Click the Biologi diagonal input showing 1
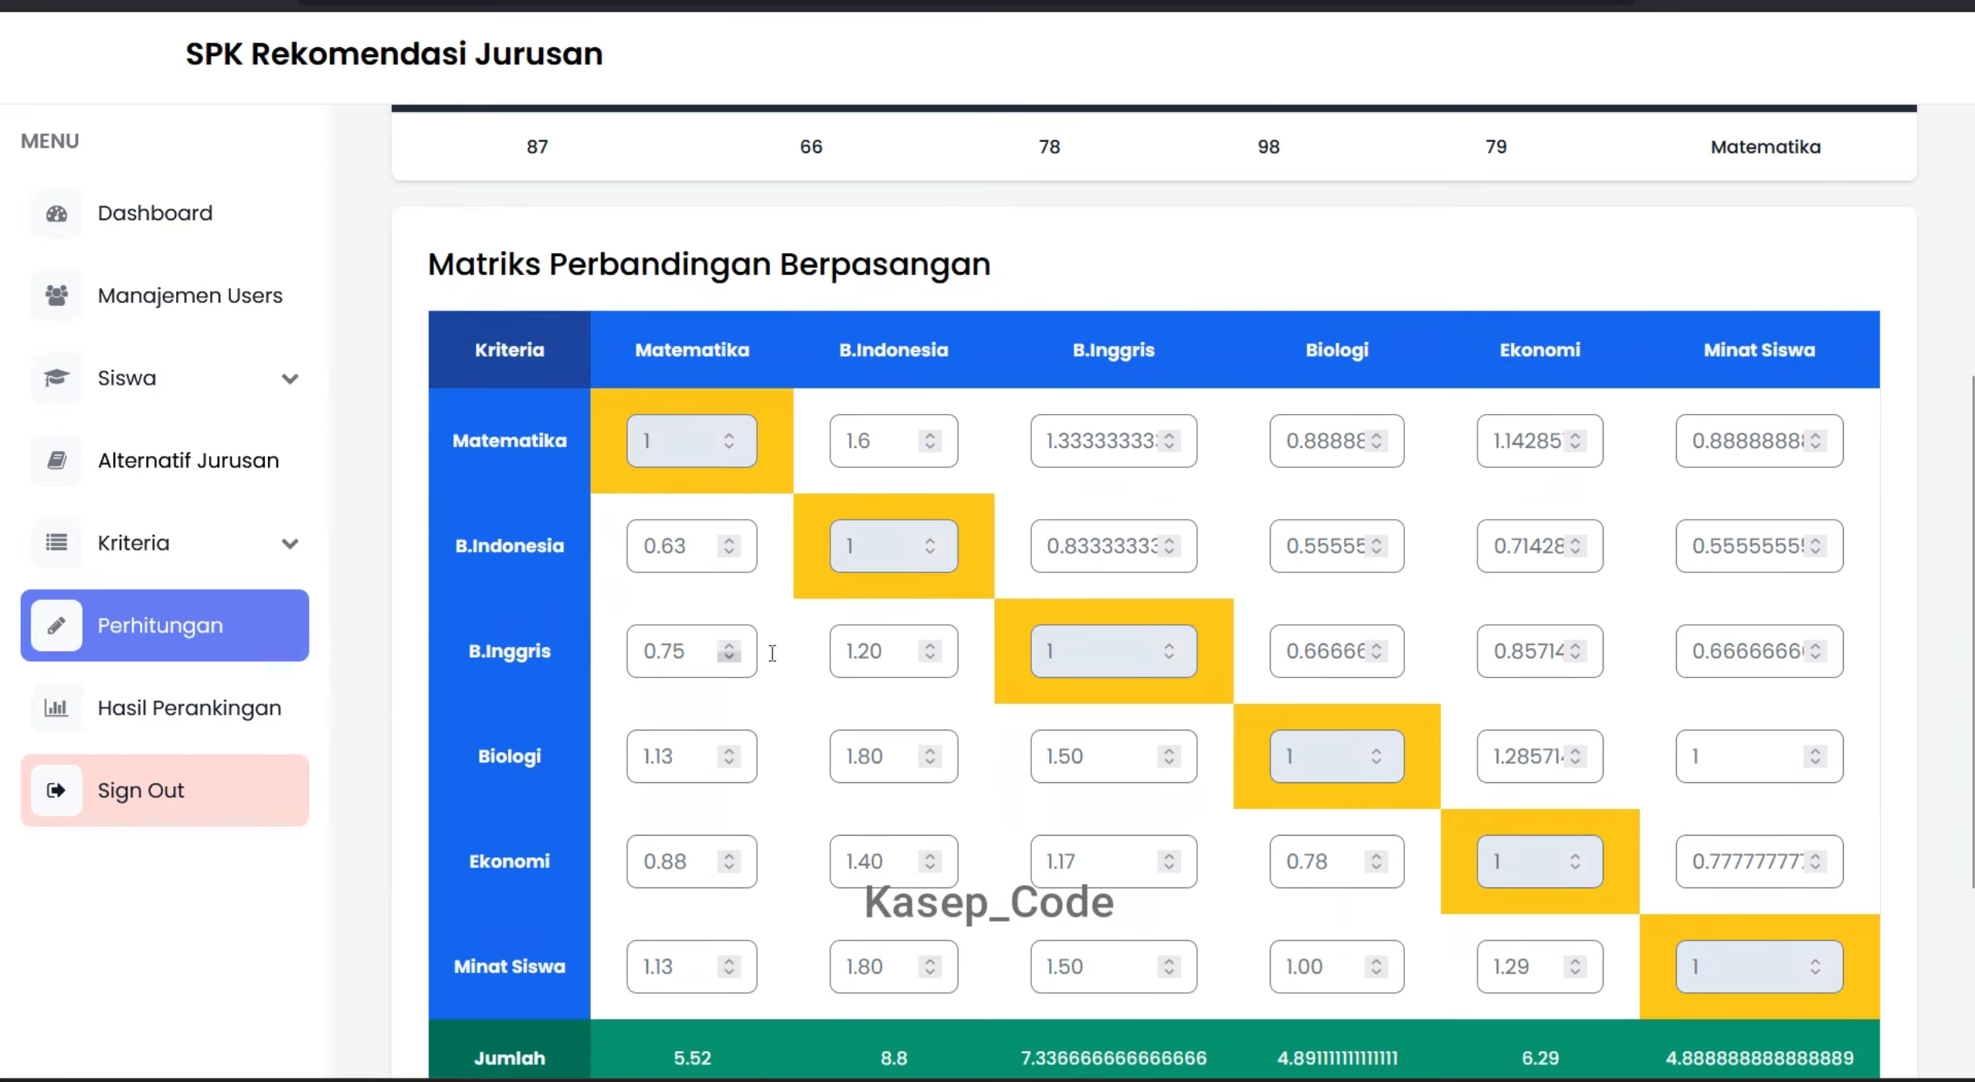The image size is (1975, 1082). (x=1337, y=756)
